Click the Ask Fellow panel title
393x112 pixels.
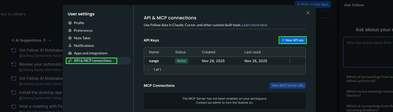tap(354, 5)
